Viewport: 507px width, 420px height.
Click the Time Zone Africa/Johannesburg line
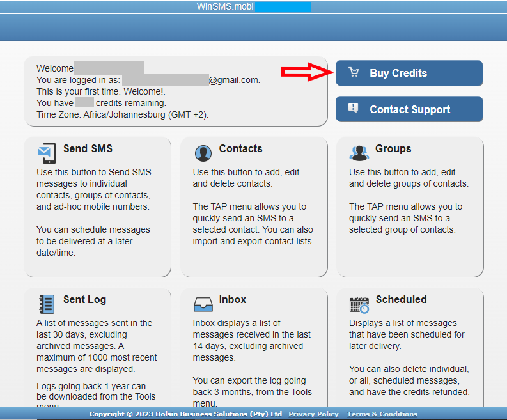pyautogui.click(x=123, y=115)
